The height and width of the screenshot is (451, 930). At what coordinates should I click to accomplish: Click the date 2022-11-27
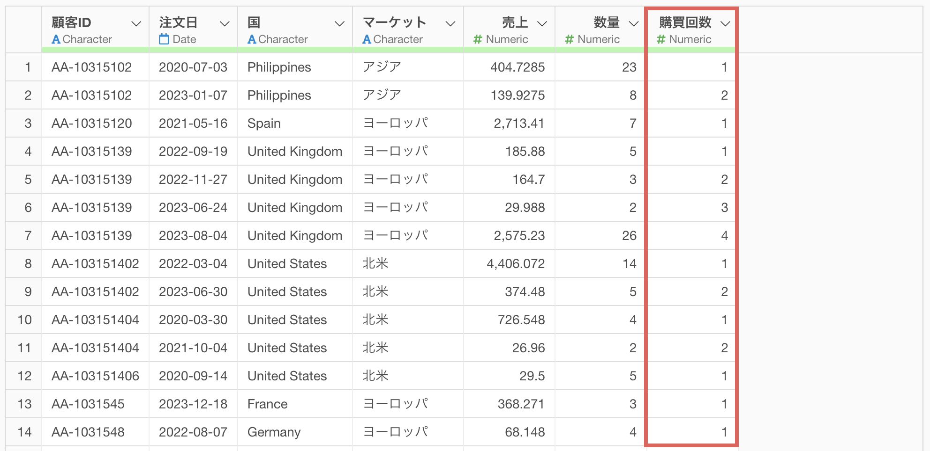click(193, 180)
